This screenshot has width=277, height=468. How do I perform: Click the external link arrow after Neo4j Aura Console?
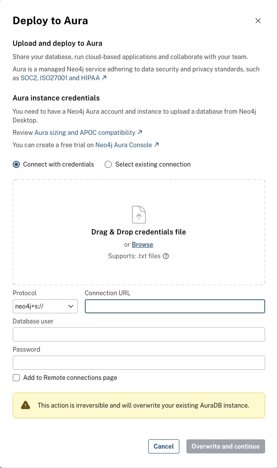pyautogui.click(x=157, y=145)
